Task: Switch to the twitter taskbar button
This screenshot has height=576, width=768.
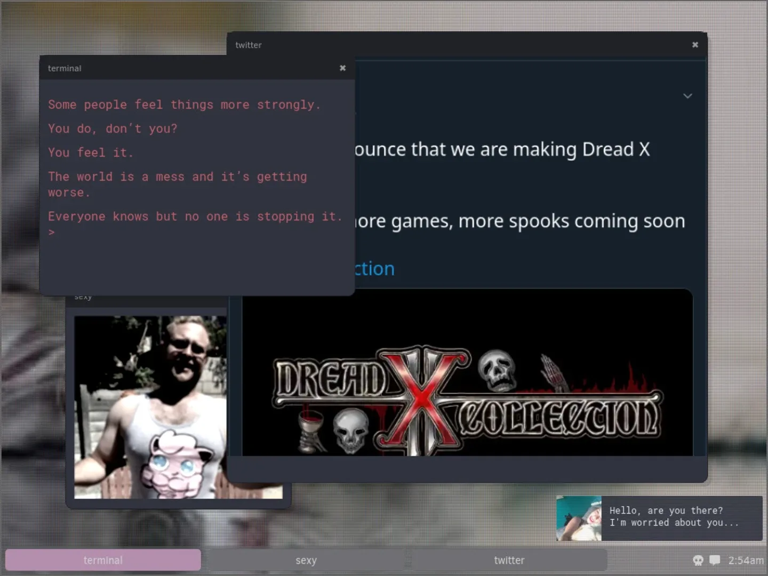Action: 509,560
